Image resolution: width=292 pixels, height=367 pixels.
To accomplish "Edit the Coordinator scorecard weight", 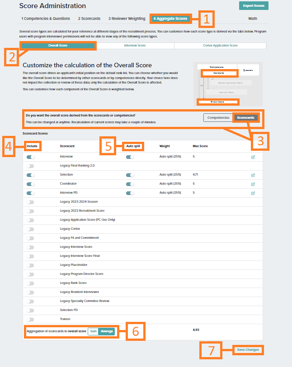I will click(x=253, y=184).
